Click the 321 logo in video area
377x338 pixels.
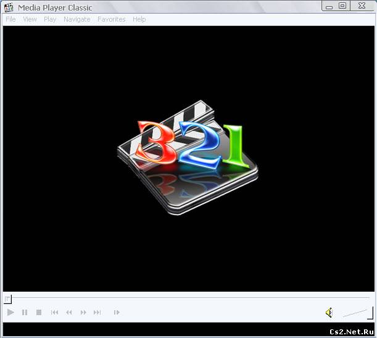pyautogui.click(x=188, y=158)
